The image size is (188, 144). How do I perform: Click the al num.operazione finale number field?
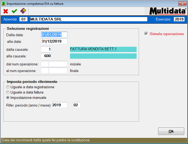point(58,70)
